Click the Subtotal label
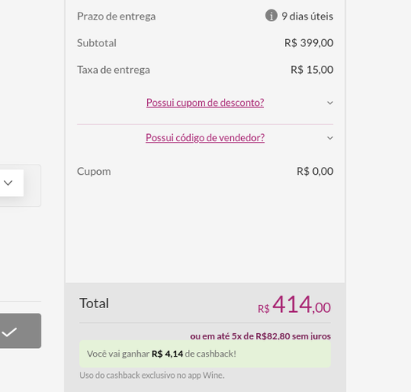Image resolution: width=411 pixels, height=392 pixels. coord(97,43)
